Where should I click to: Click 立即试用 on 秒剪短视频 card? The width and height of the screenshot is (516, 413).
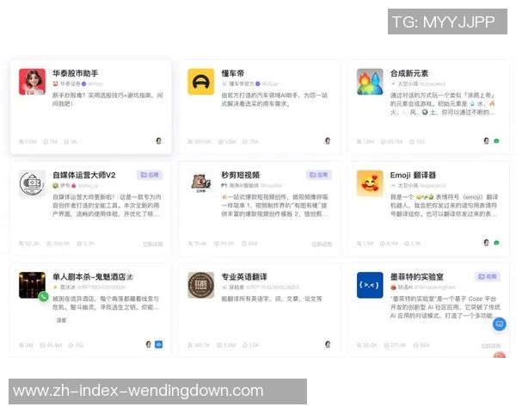pyautogui.click(x=322, y=244)
